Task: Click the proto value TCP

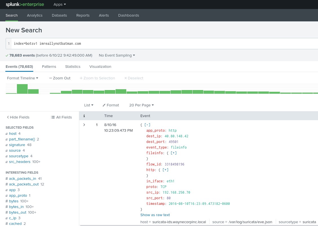Action: (x=164, y=187)
